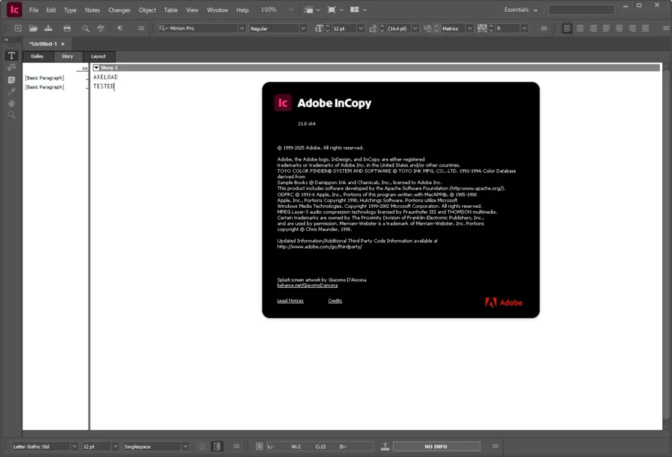Viewport: 672px width, 457px height.
Task: Click the Credits link
Action: (335, 300)
